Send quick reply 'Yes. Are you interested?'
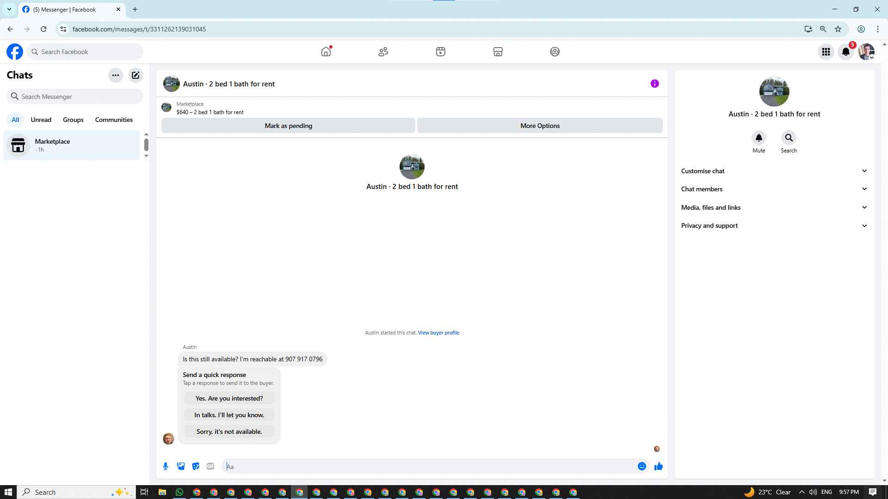Viewport: 888px width, 499px height. [x=229, y=398]
